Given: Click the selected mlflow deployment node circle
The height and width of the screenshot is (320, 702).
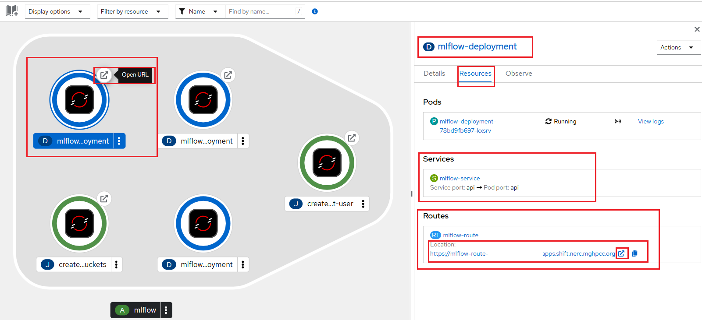Looking at the screenshot, I should (79, 100).
